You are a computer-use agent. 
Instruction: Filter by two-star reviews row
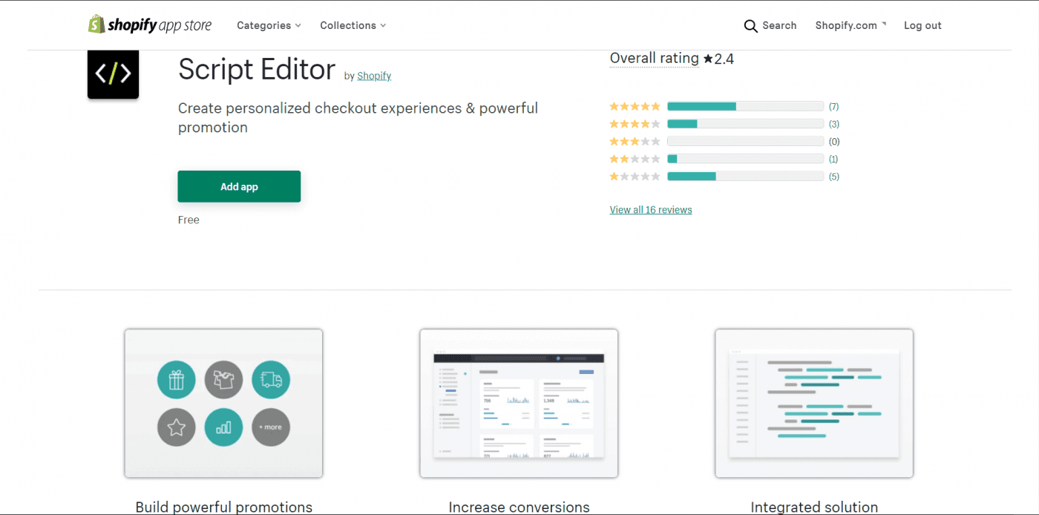[x=724, y=159]
